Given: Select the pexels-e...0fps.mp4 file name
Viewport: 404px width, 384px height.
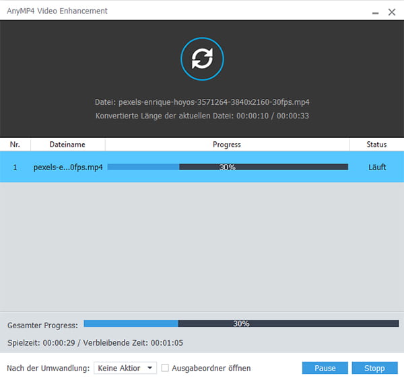Looking at the screenshot, I should coord(68,167).
